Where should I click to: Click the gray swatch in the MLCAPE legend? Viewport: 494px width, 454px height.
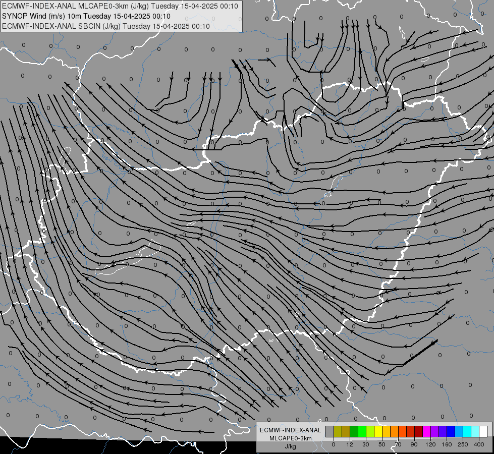330,432
